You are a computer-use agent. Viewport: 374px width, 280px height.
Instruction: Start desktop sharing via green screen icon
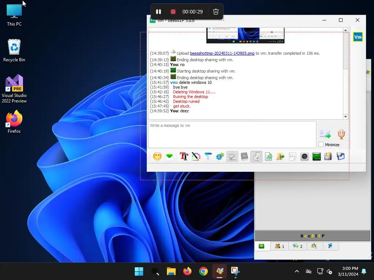click(x=317, y=156)
